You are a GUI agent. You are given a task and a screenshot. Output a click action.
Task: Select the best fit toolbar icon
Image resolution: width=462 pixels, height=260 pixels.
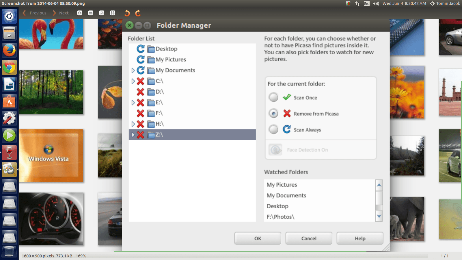113,13
